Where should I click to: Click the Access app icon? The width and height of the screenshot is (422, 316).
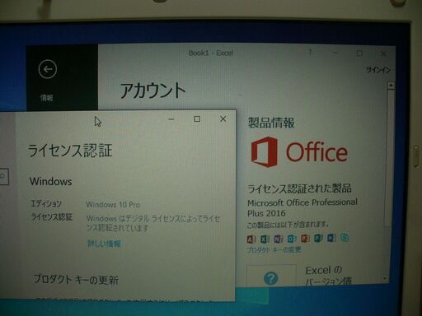pos(251,239)
